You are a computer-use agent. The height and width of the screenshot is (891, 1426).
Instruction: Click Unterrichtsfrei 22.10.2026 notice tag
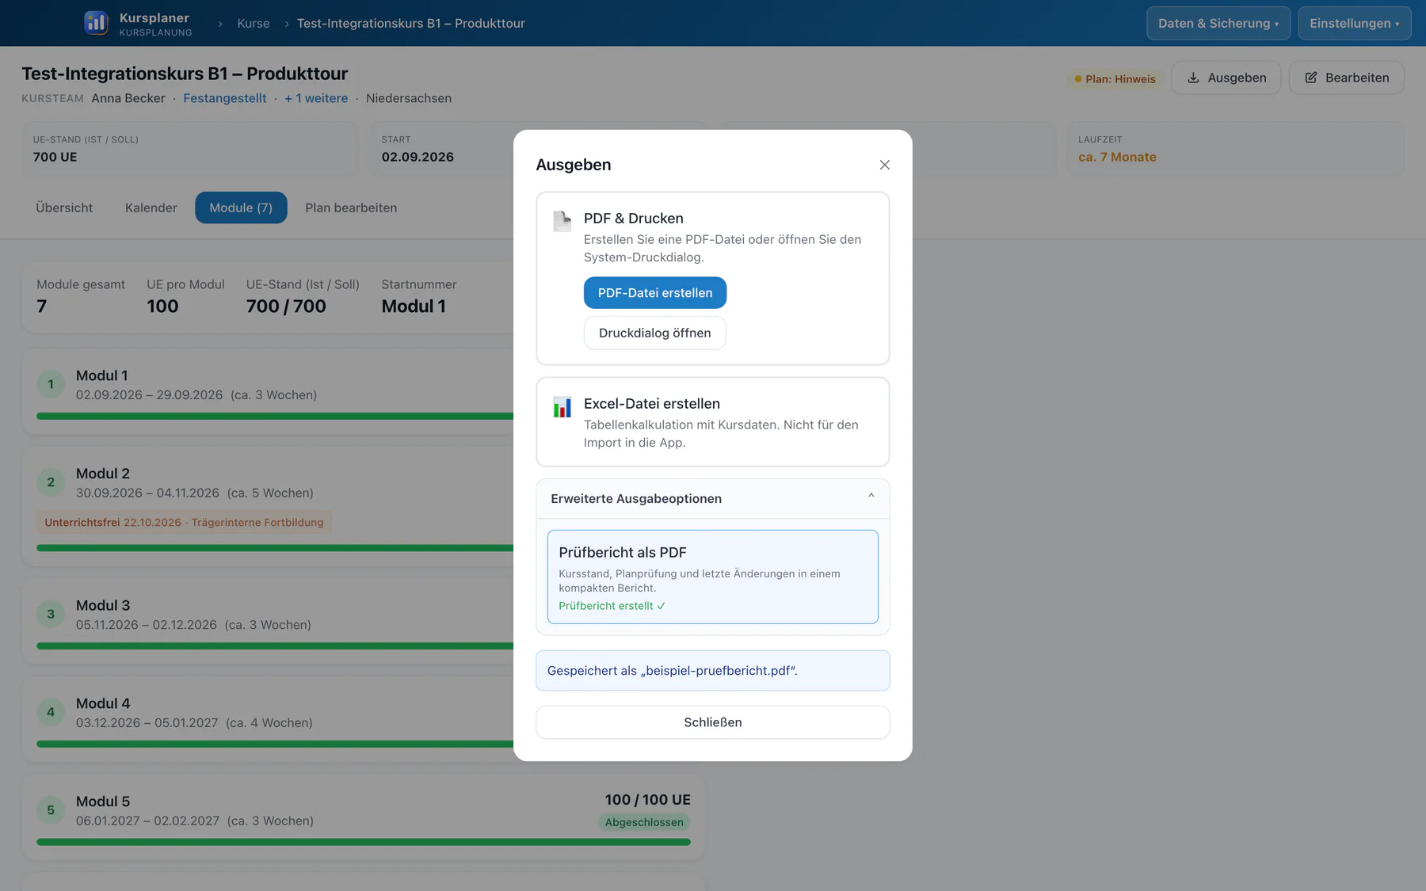(x=184, y=523)
